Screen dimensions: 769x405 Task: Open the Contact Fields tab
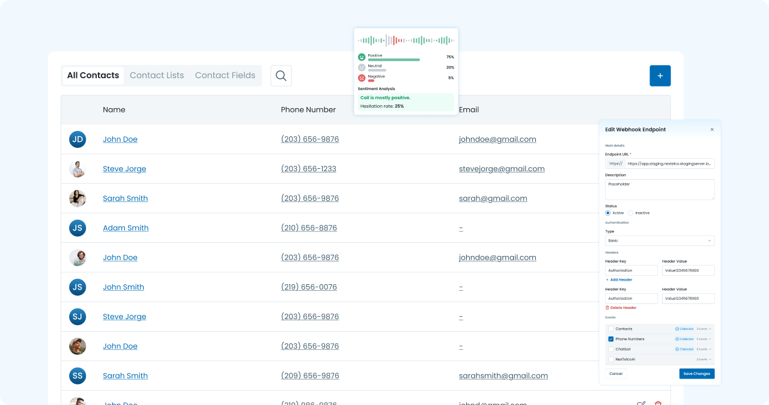225,76
